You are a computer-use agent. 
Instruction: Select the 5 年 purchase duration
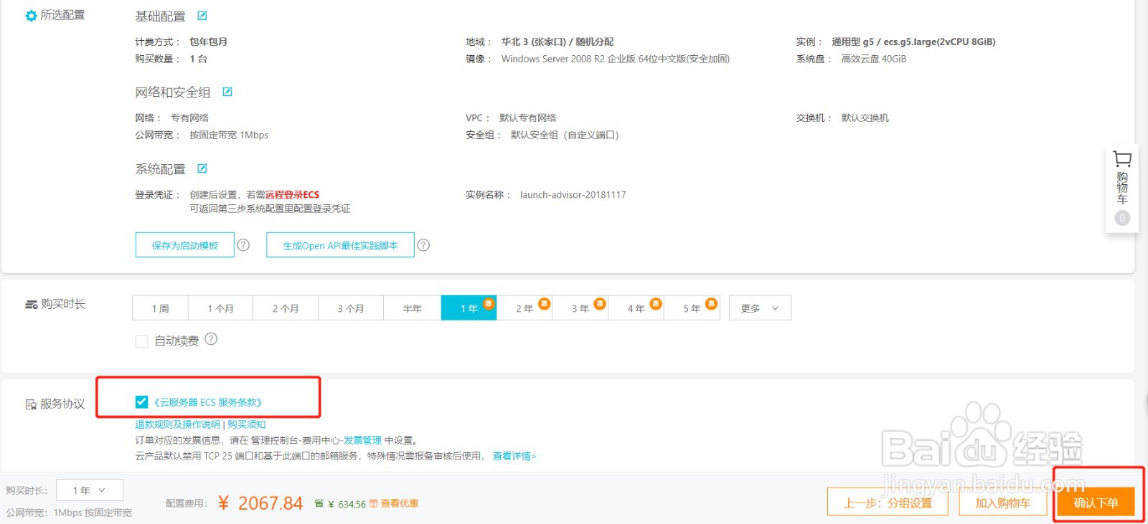click(692, 308)
